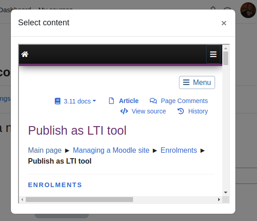The height and width of the screenshot is (221, 257).
Task: Click the code brackets icon
Action: pyautogui.click(x=124, y=111)
